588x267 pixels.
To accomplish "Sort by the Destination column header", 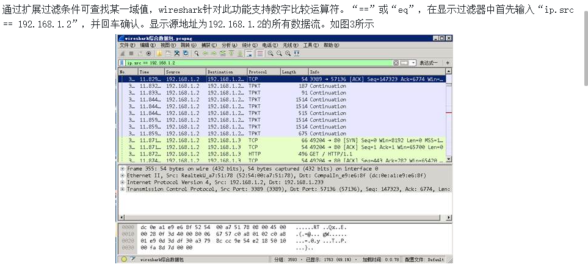I will point(227,71).
